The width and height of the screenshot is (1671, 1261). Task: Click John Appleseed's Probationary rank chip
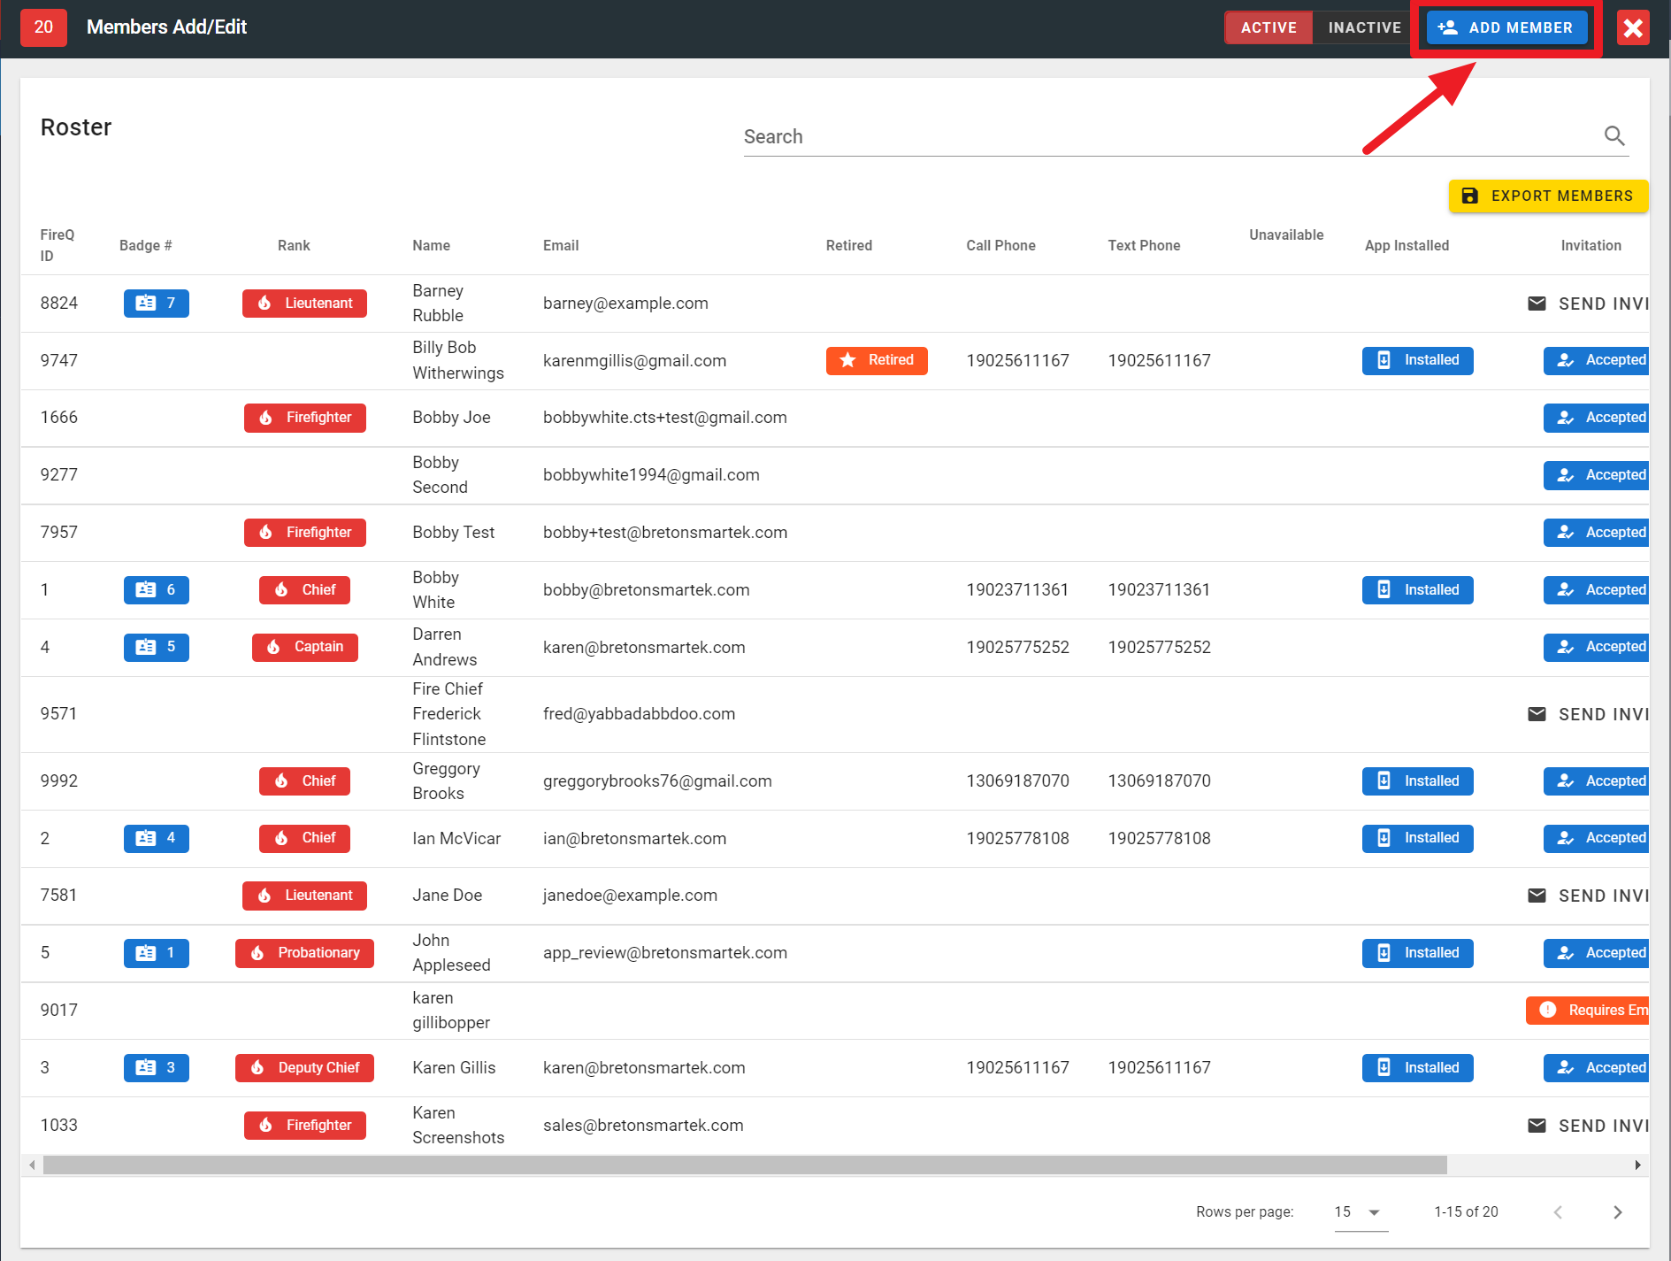304,953
